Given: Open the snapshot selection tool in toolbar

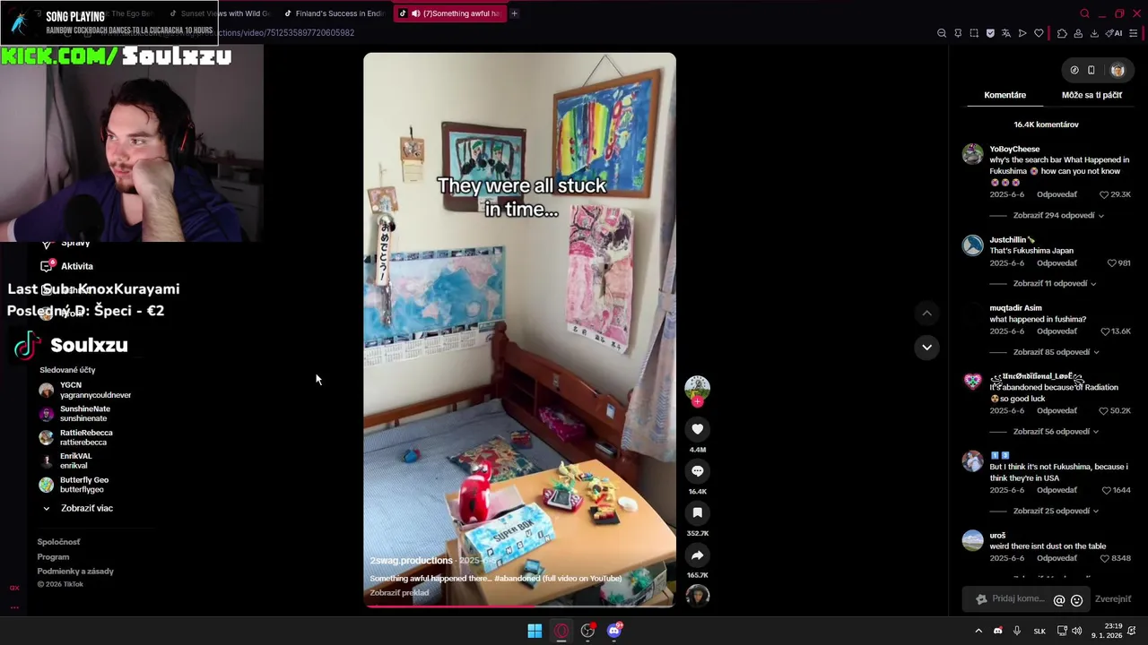Looking at the screenshot, I should click(x=974, y=33).
